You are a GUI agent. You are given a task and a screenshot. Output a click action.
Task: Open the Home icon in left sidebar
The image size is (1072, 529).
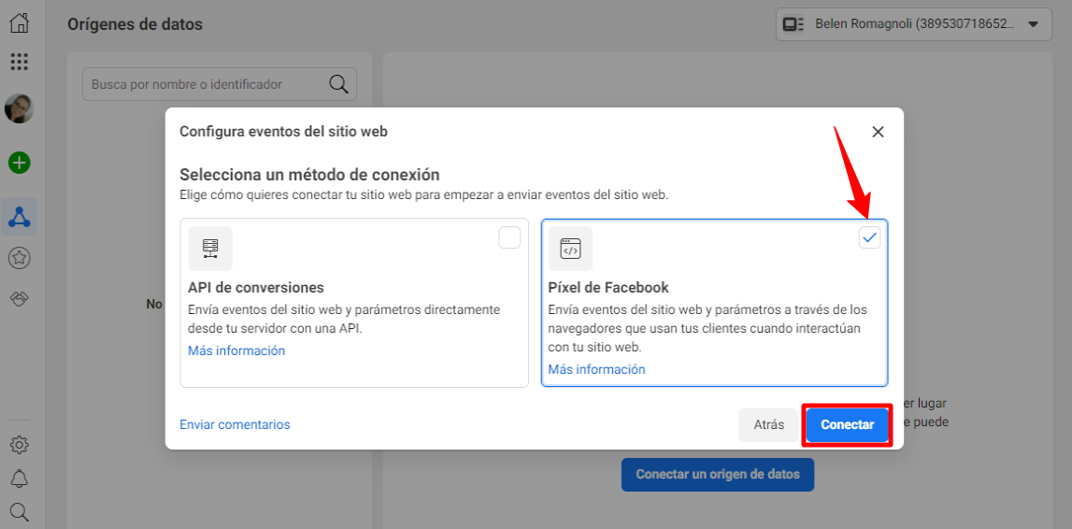point(19,22)
